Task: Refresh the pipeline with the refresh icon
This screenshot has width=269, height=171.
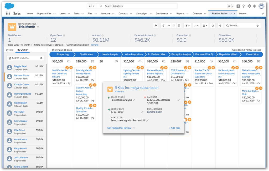Action: (x=213, y=26)
